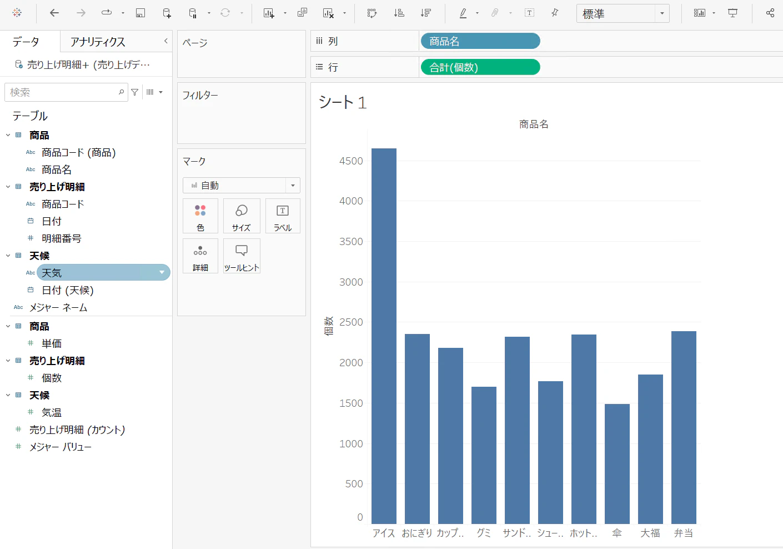Open the dropdown arrow next to show/hide cards icon
The image size is (783, 549).
click(x=714, y=13)
